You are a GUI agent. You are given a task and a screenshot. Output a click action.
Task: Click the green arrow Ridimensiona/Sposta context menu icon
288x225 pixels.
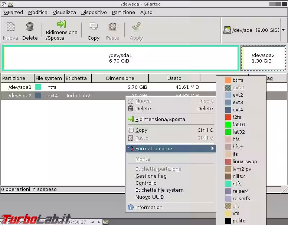[x=131, y=120]
